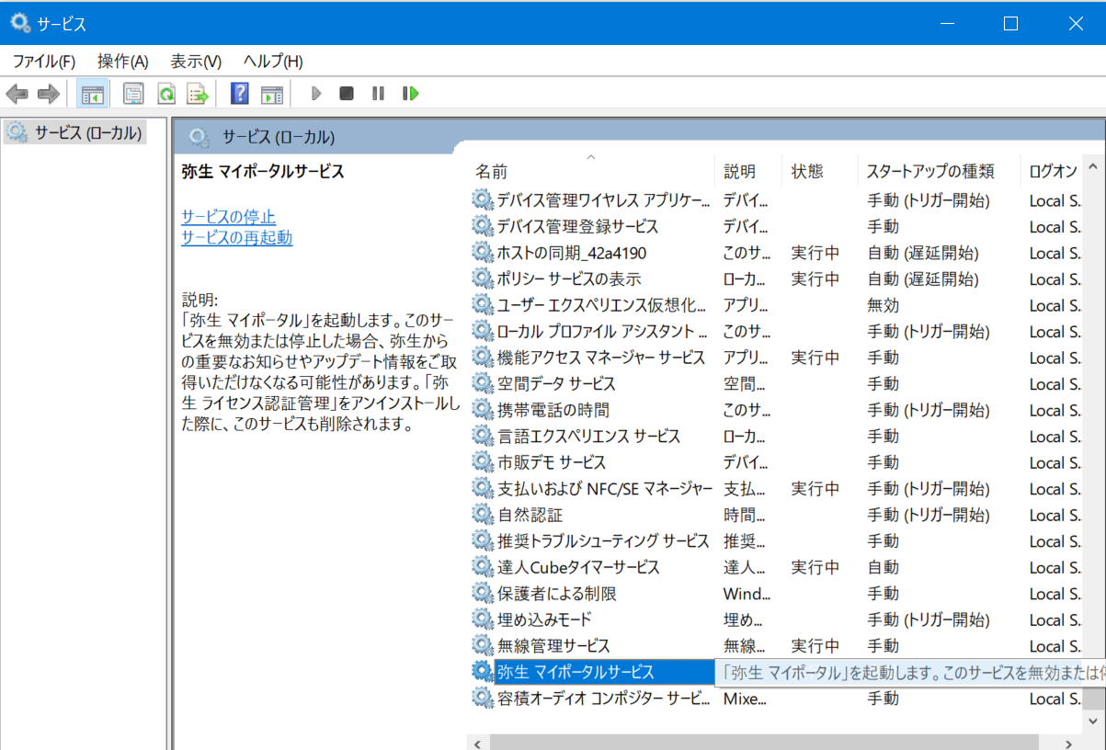Click the サービスの停止 link
The width and height of the screenshot is (1106, 750).
pos(228,217)
